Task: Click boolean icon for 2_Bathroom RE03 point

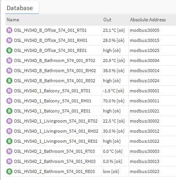Action: pyautogui.click(x=9, y=171)
